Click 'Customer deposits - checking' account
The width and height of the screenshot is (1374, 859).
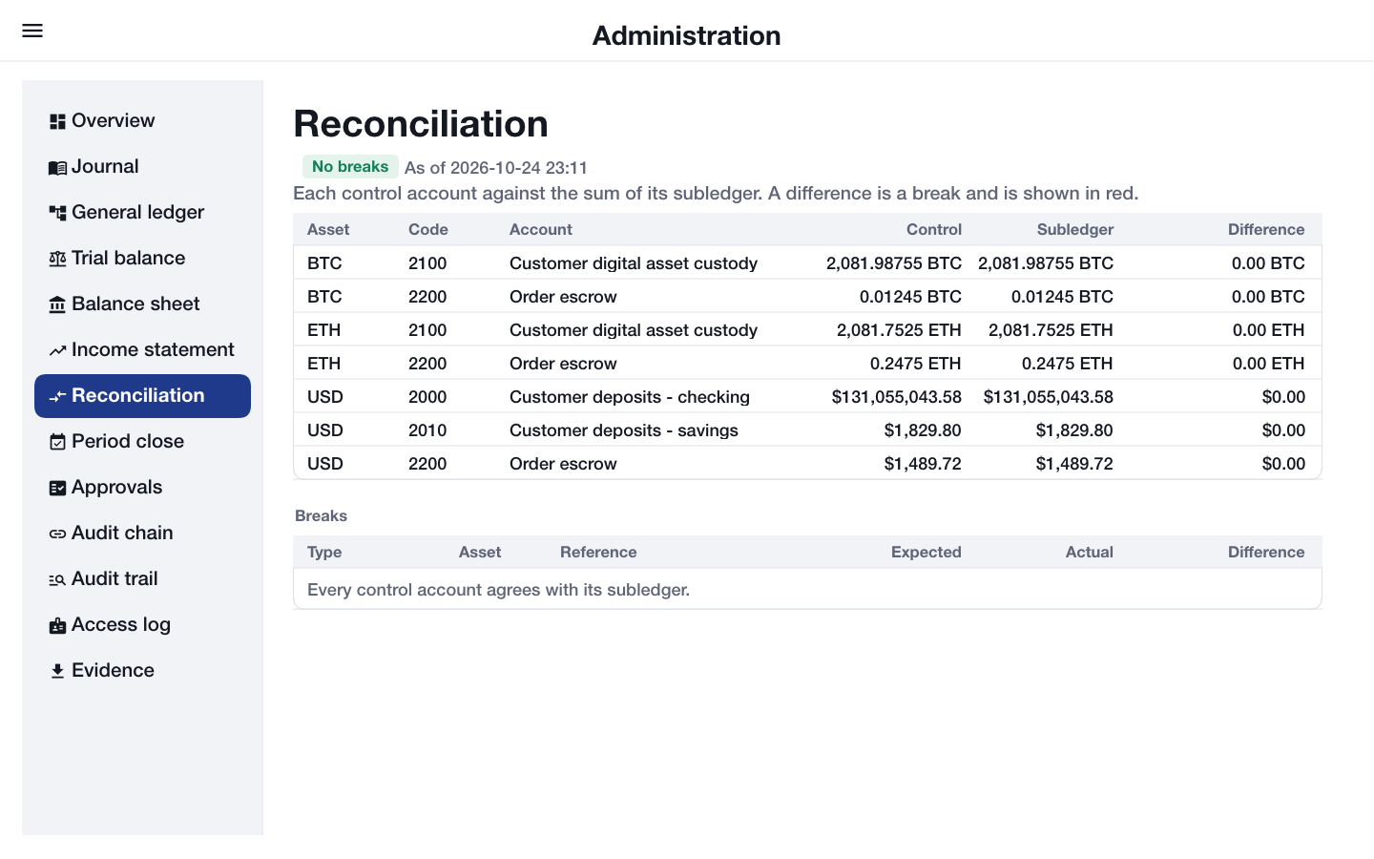coord(630,397)
